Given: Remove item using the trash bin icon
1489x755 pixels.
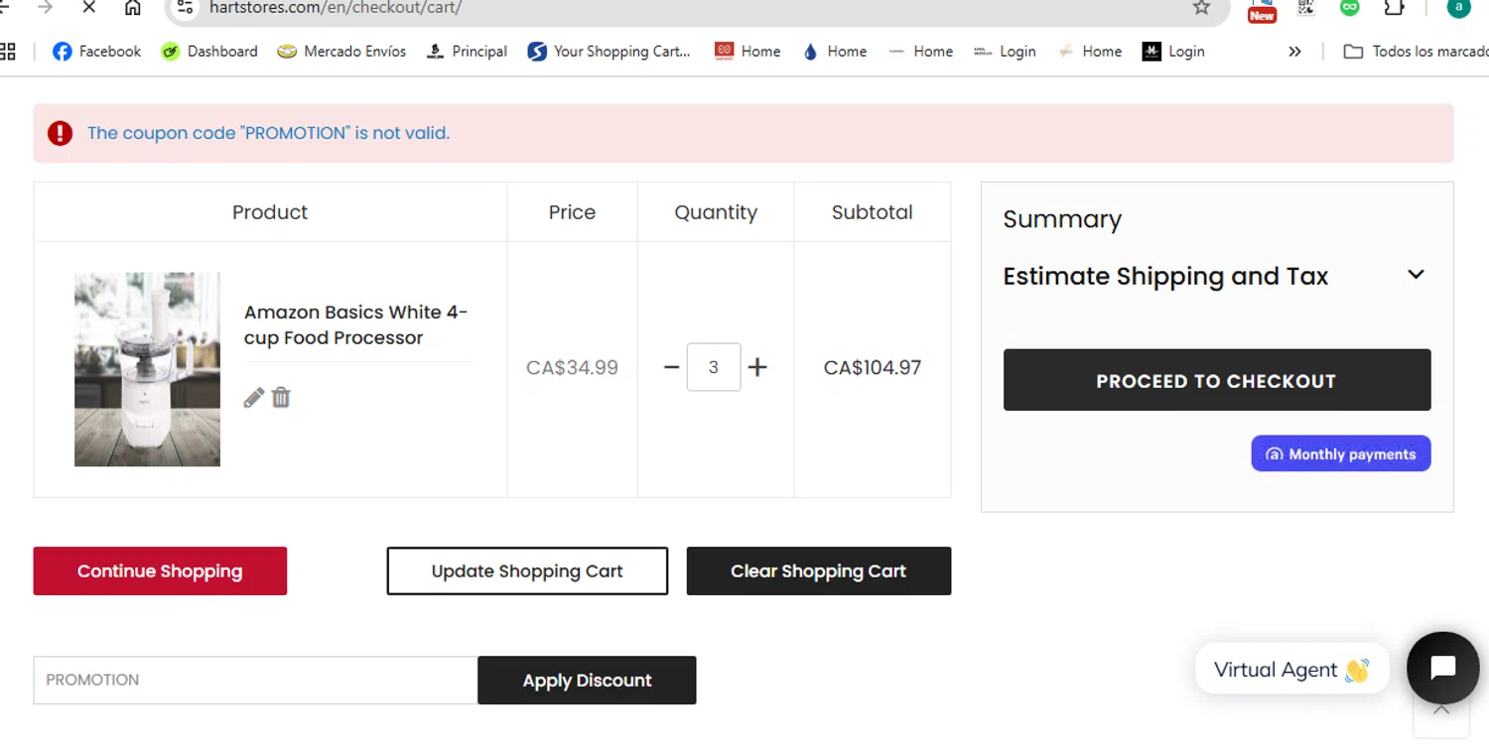Looking at the screenshot, I should (281, 398).
